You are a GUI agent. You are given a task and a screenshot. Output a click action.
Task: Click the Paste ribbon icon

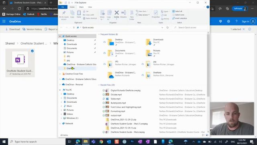(79, 14)
